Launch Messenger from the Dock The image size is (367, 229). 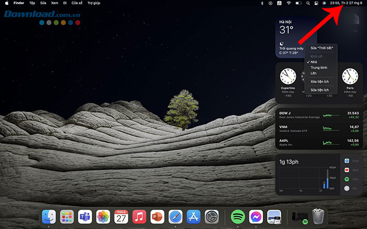(256, 216)
